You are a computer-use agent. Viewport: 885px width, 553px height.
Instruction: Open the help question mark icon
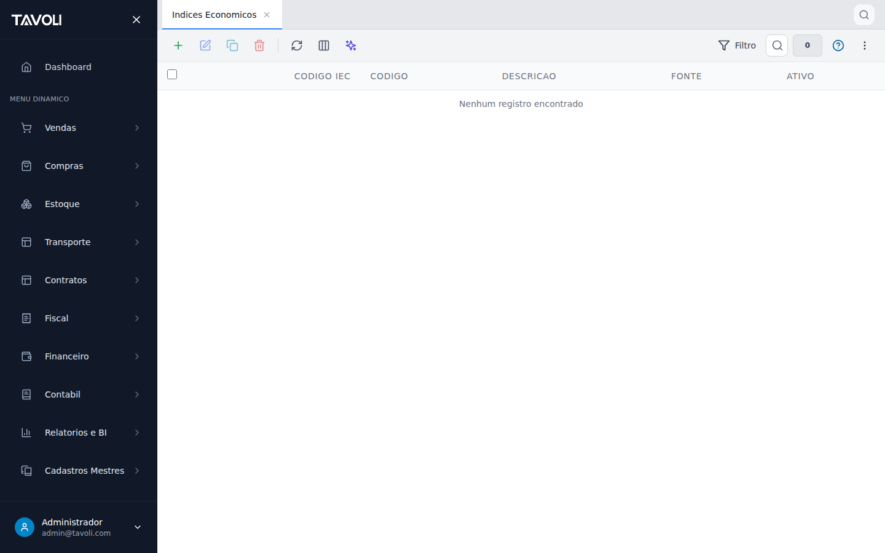coord(838,45)
